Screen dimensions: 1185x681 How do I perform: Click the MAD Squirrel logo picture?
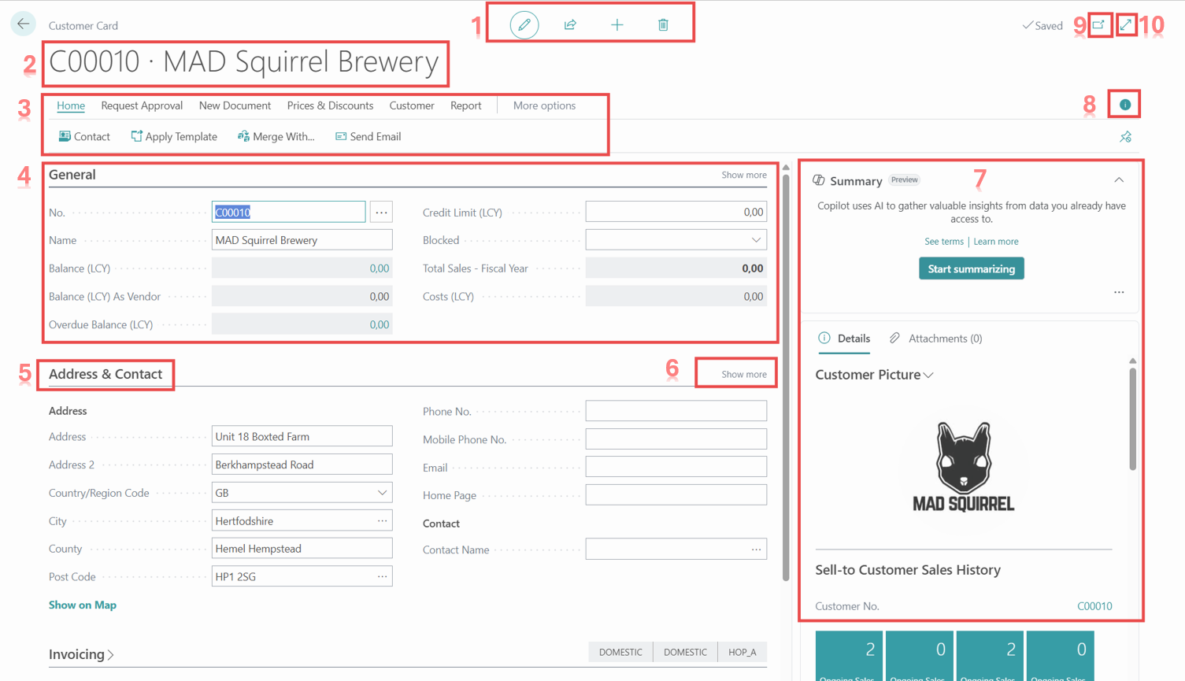(x=963, y=467)
